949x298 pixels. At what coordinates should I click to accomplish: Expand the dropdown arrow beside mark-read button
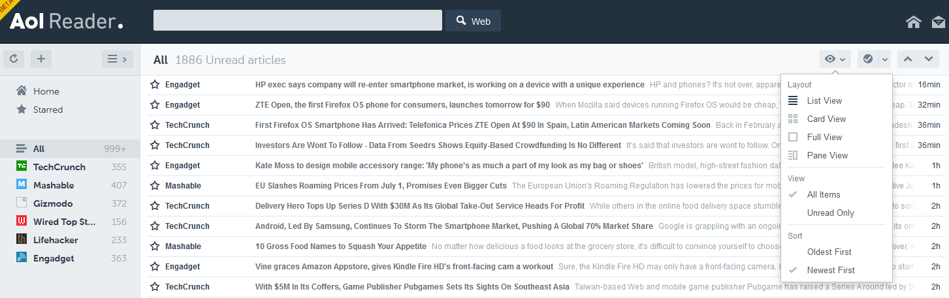click(885, 59)
